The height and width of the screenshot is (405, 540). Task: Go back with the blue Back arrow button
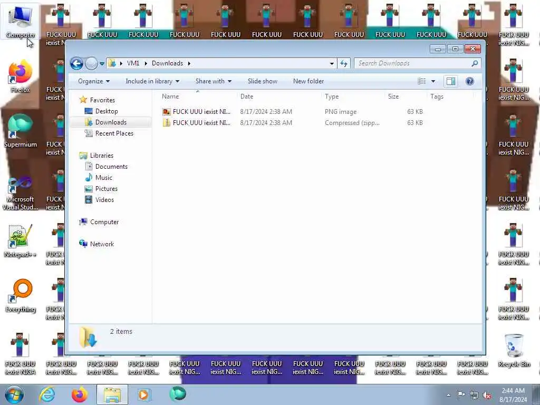(77, 63)
